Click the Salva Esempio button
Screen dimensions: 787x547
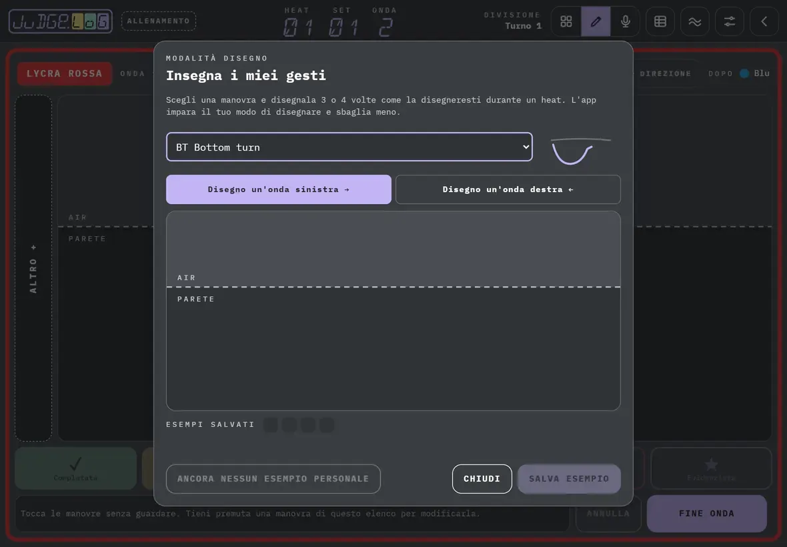point(569,479)
